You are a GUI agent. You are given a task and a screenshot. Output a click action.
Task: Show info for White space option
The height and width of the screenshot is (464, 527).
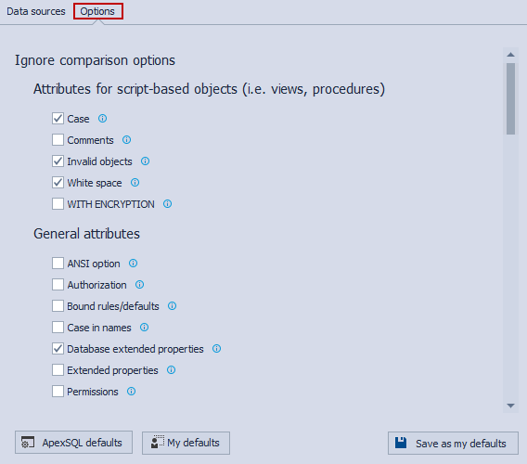135,183
